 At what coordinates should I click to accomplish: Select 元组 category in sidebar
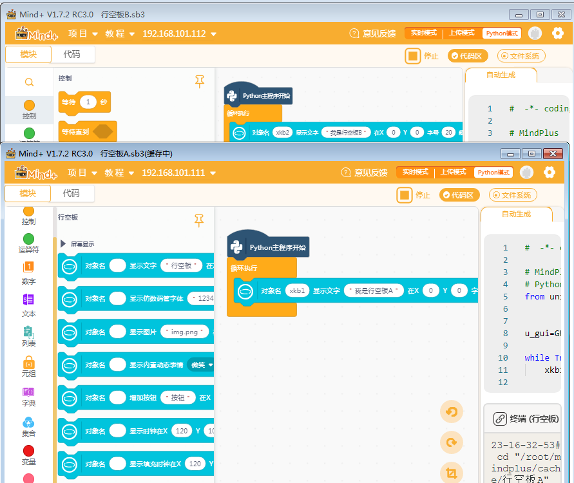[28, 366]
